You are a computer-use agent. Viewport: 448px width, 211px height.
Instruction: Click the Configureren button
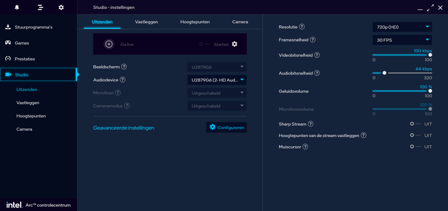coord(227,127)
